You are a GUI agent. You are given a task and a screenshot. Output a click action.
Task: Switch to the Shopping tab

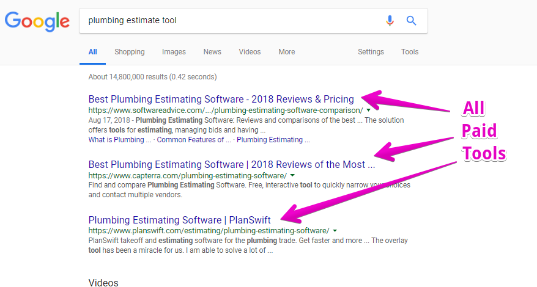(130, 52)
